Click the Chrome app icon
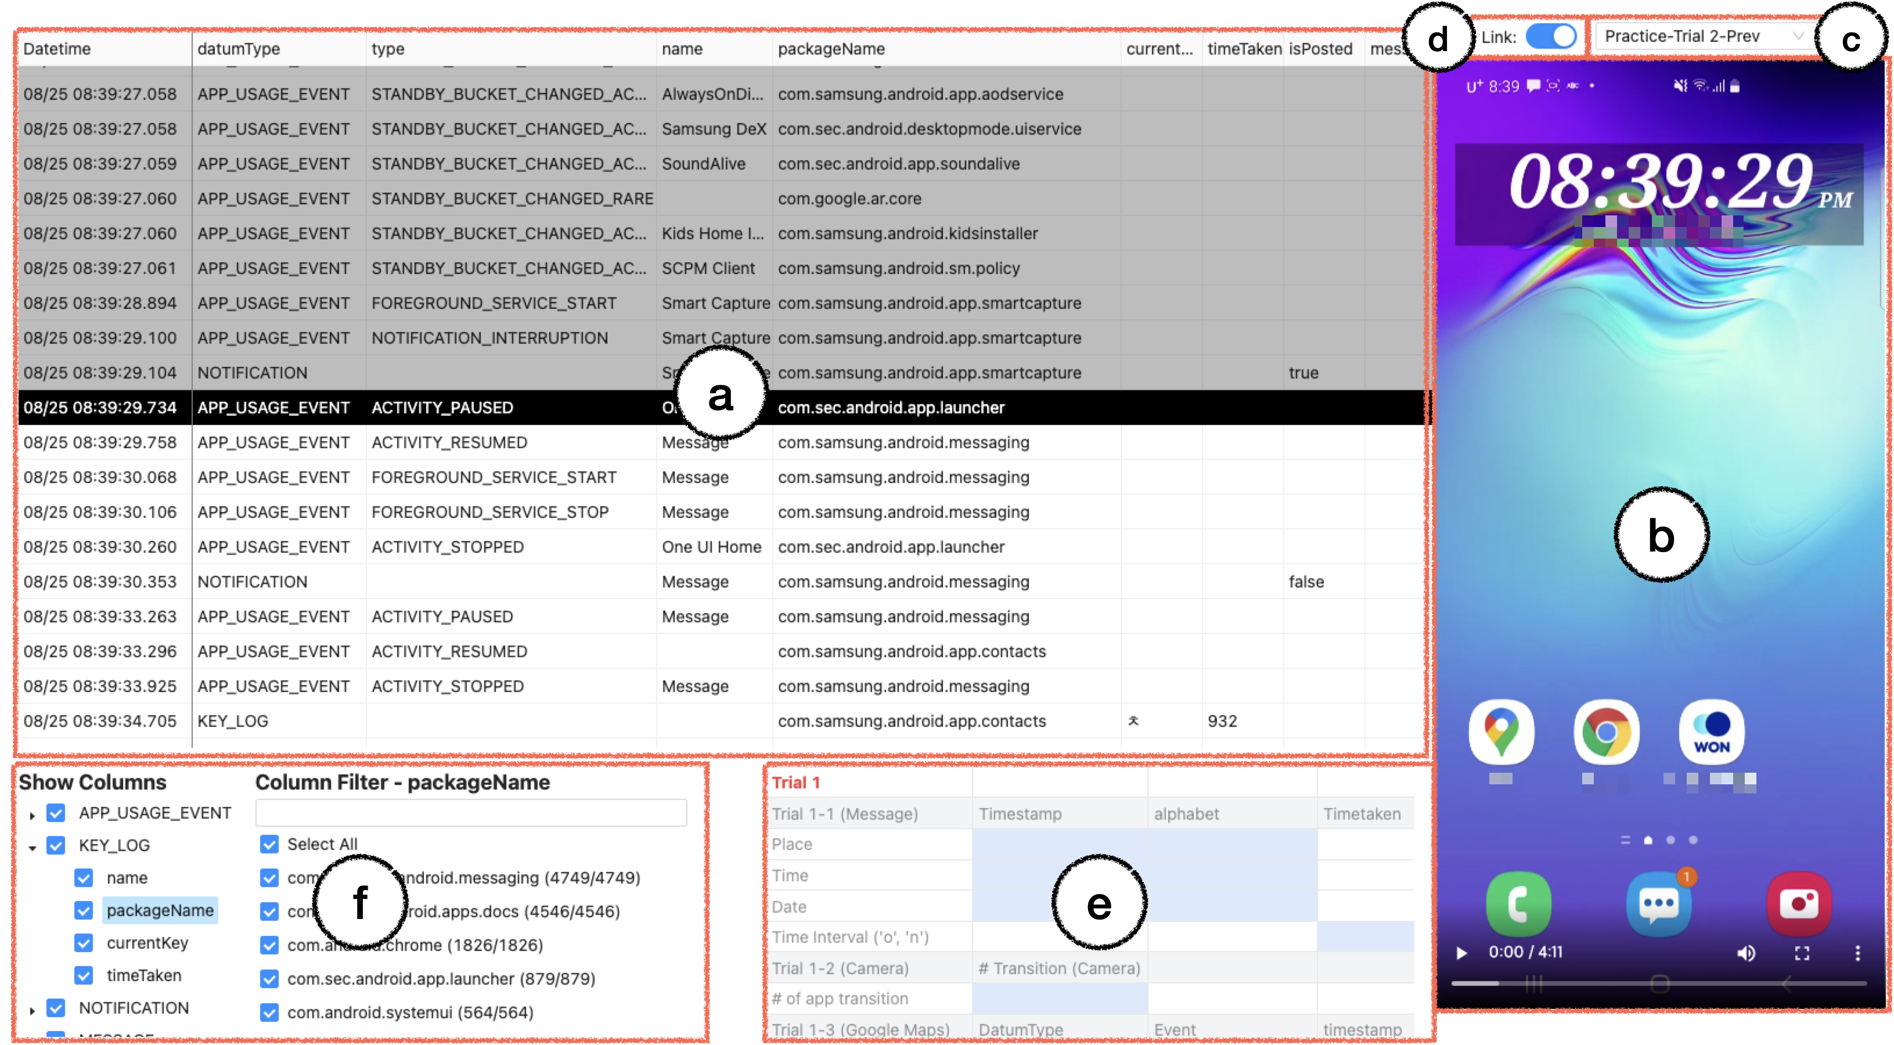The height and width of the screenshot is (1045, 1894). [1606, 732]
